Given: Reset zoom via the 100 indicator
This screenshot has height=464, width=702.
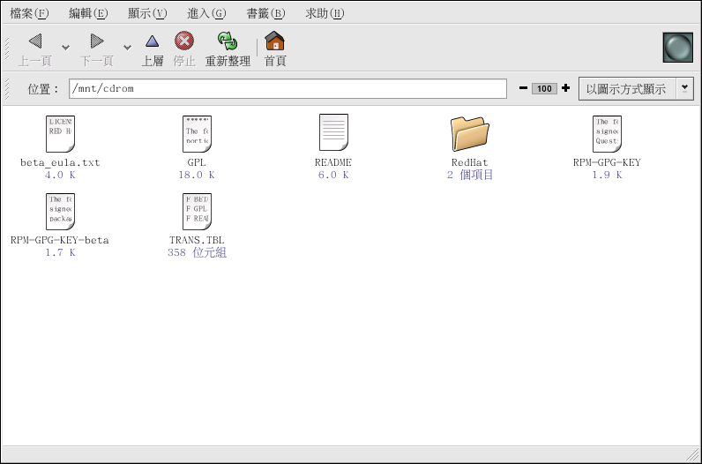Looking at the screenshot, I should pyautogui.click(x=544, y=88).
